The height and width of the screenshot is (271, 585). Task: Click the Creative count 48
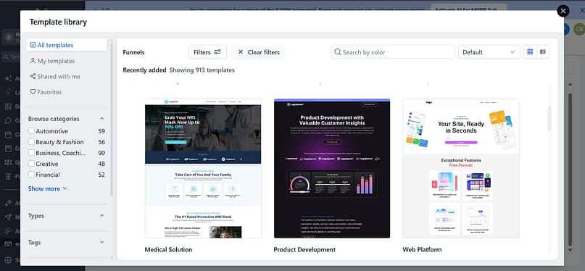coord(101,164)
